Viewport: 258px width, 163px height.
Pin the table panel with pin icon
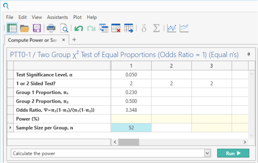click(249, 54)
